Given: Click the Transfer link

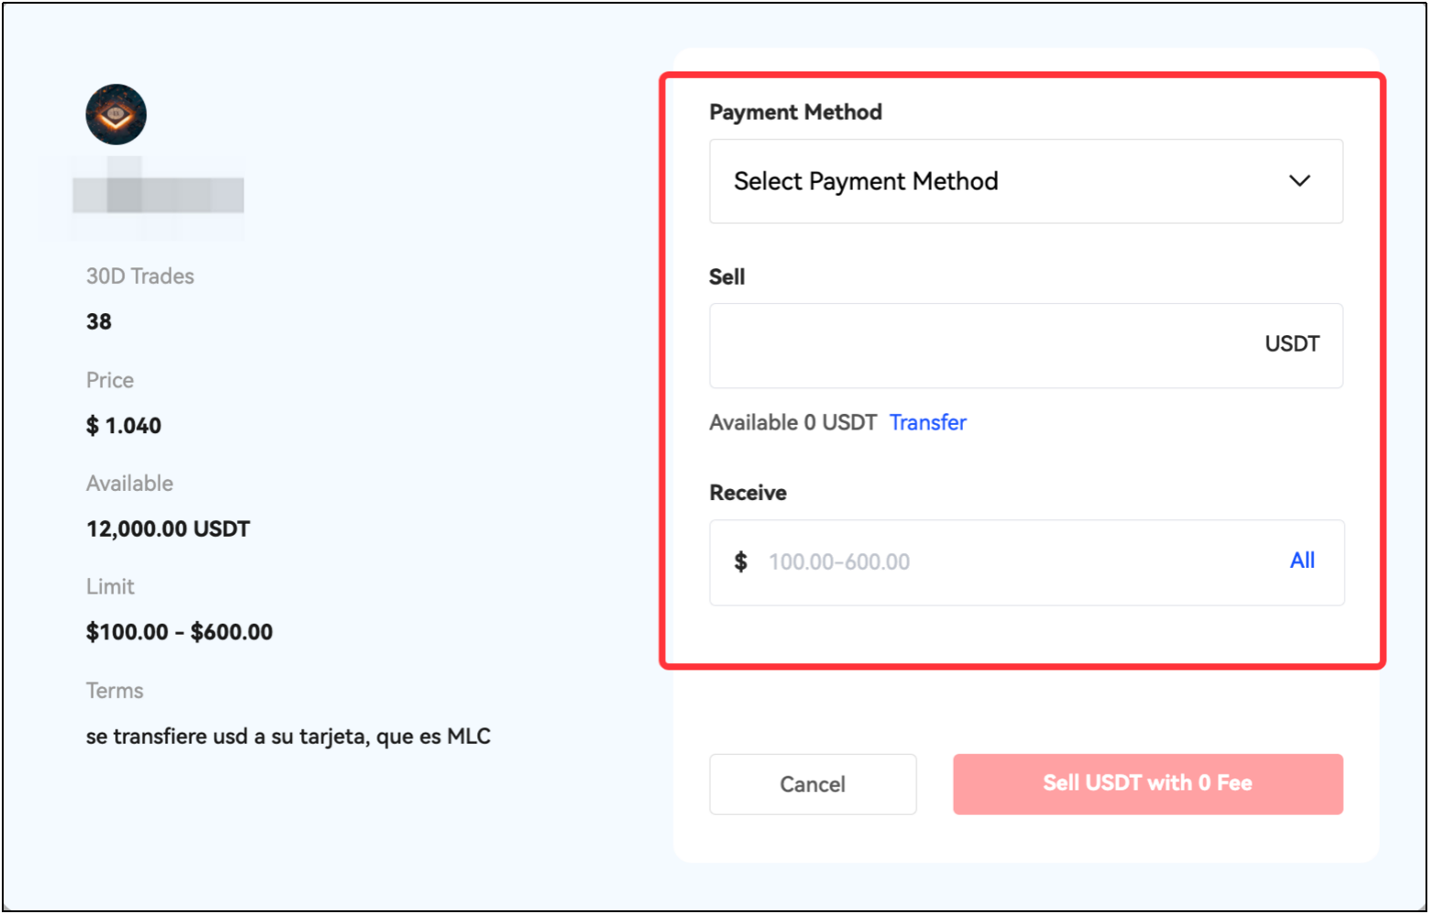Looking at the screenshot, I should [x=927, y=422].
